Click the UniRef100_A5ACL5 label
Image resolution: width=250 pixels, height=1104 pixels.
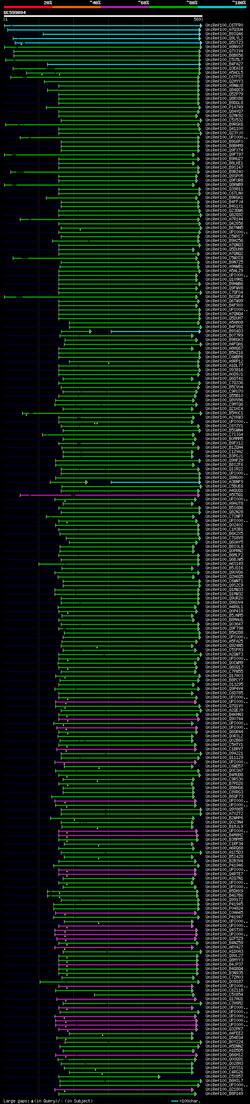click(224, 72)
